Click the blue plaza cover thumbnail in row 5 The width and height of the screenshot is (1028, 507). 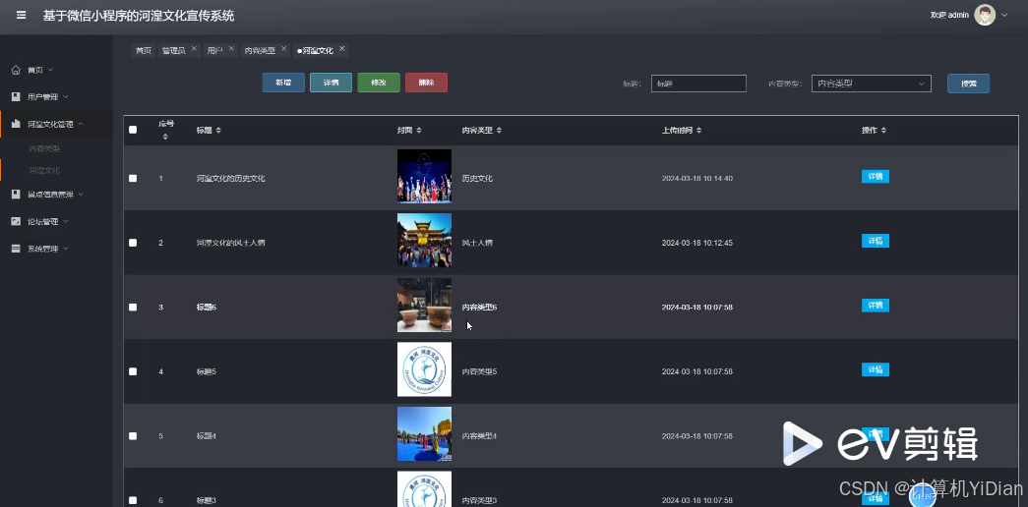(424, 433)
